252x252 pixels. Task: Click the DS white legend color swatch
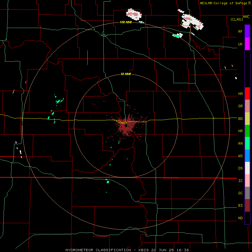247,168
